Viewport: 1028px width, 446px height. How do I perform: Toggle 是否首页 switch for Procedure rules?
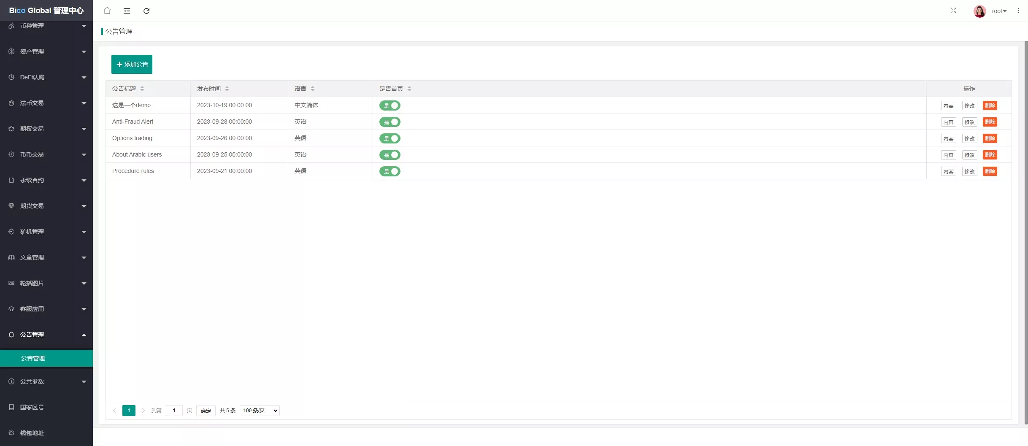(390, 171)
